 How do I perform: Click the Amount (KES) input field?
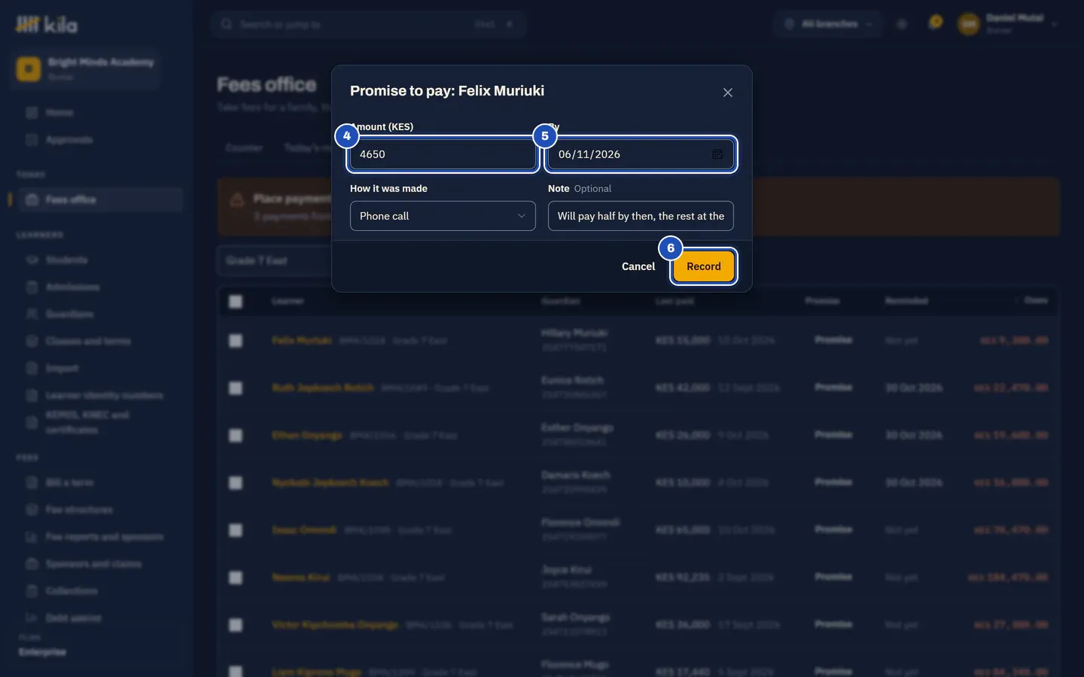click(x=443, y=154)
